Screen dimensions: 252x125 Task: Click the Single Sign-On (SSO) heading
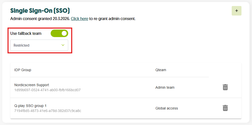(40, 11)
